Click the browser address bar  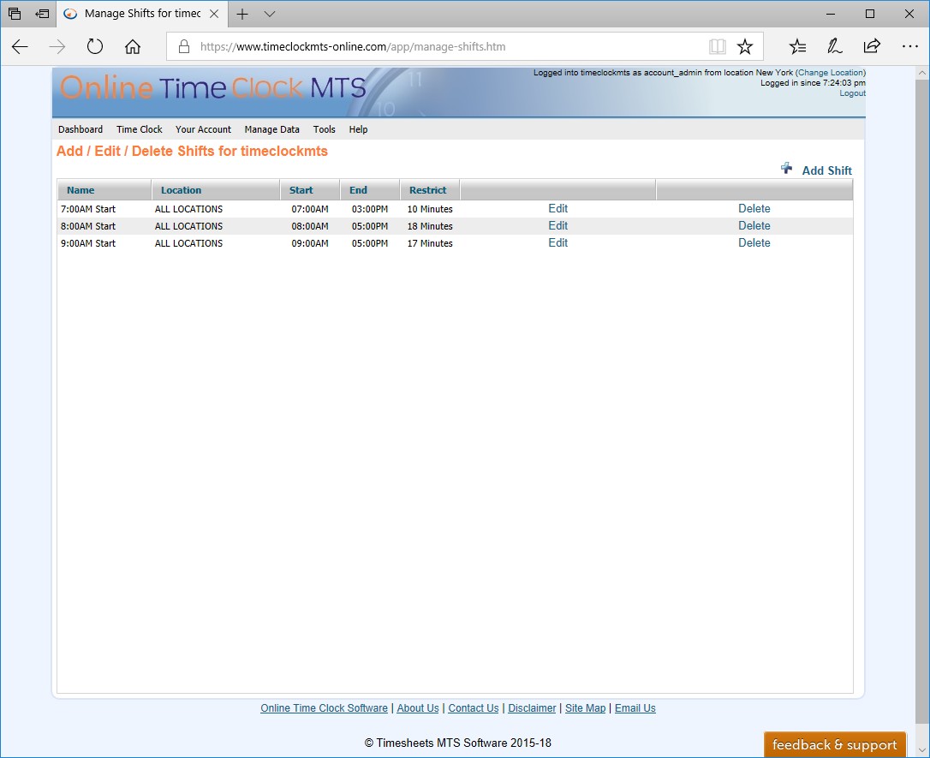445,46
